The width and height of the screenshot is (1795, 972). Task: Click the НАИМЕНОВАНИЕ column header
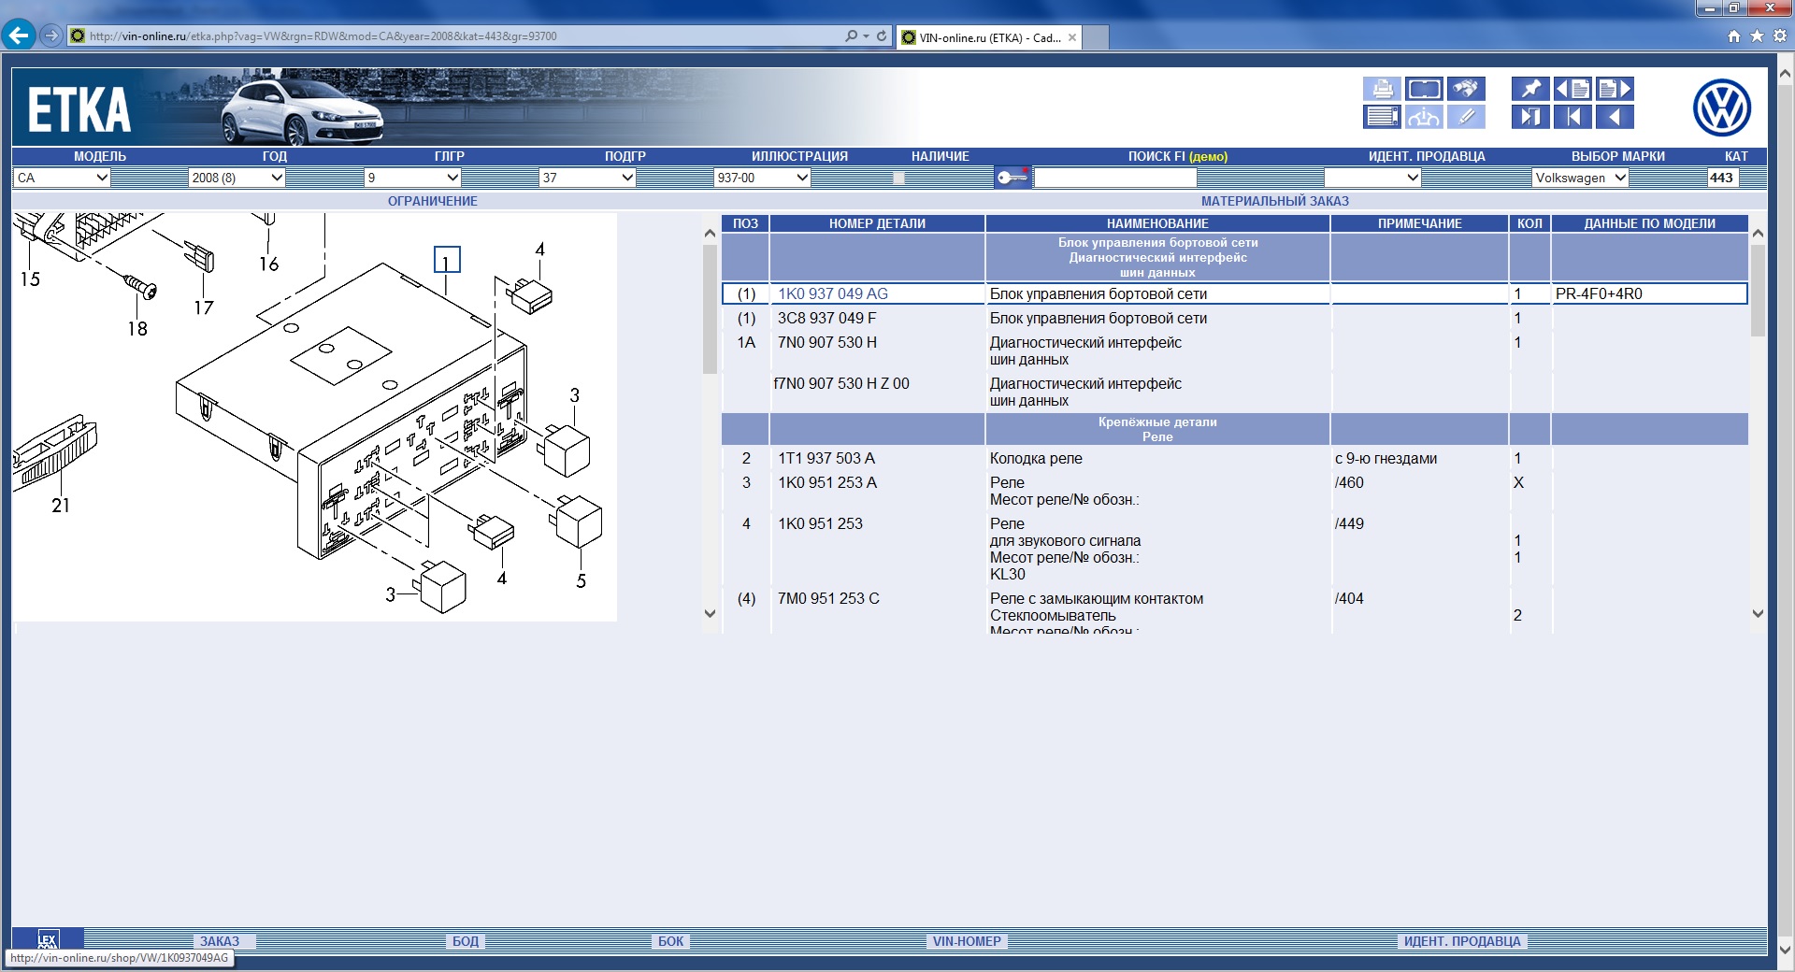(1157, 223)
